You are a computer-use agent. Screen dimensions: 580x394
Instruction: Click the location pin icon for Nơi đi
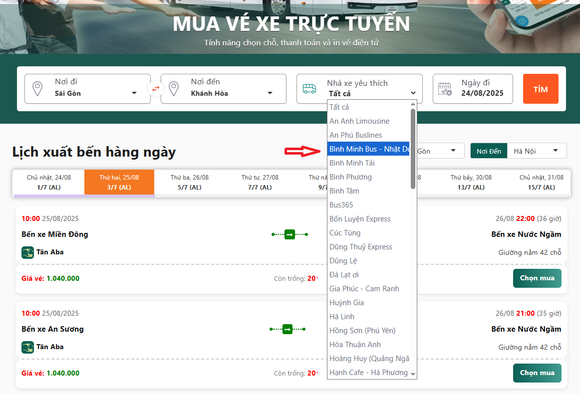click(37, 89)
